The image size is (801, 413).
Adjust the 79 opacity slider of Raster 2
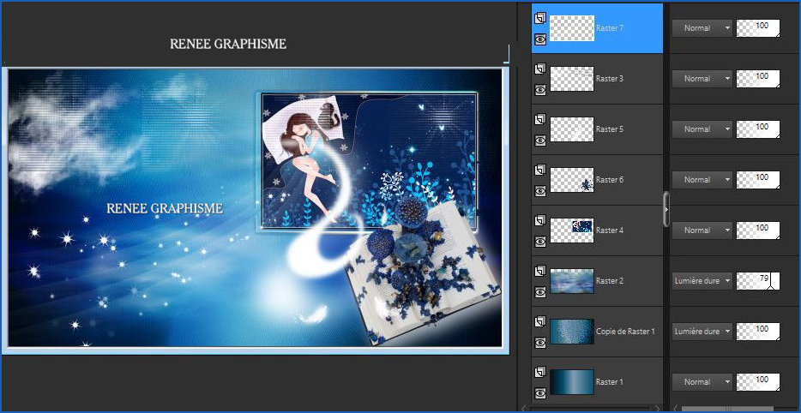point(758,281)
